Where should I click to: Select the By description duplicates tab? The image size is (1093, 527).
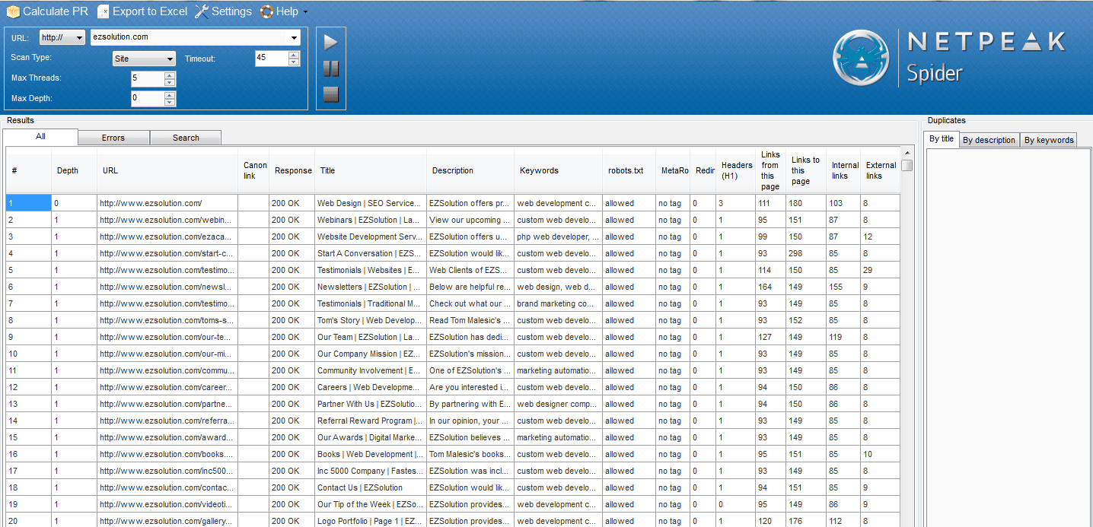tap(989, 140)
